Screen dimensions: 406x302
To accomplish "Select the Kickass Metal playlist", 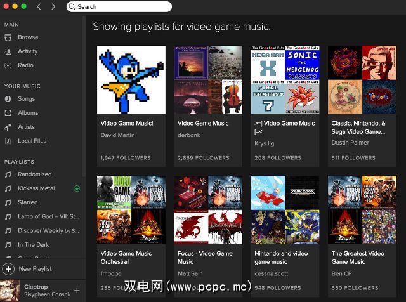I will tap(36, 188).
